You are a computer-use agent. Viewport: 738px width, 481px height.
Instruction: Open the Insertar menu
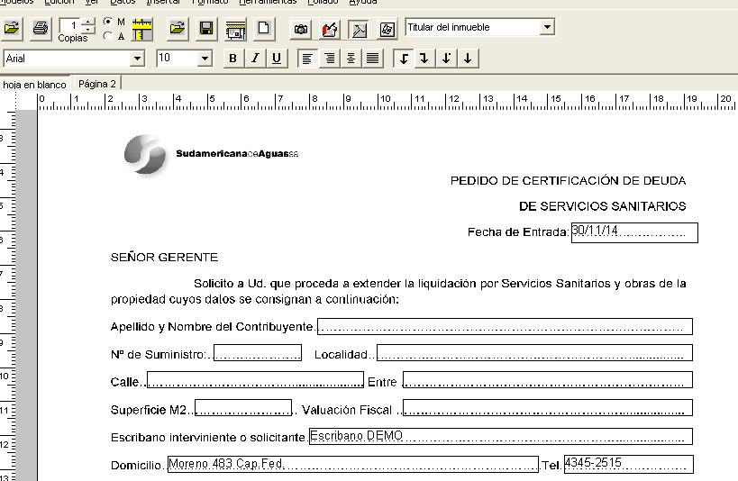click(163, 2)
